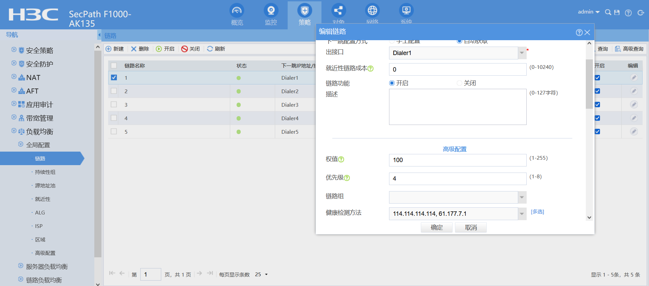
Task: Click the 就近性链路成本 input field
Action: pos(458,70)
